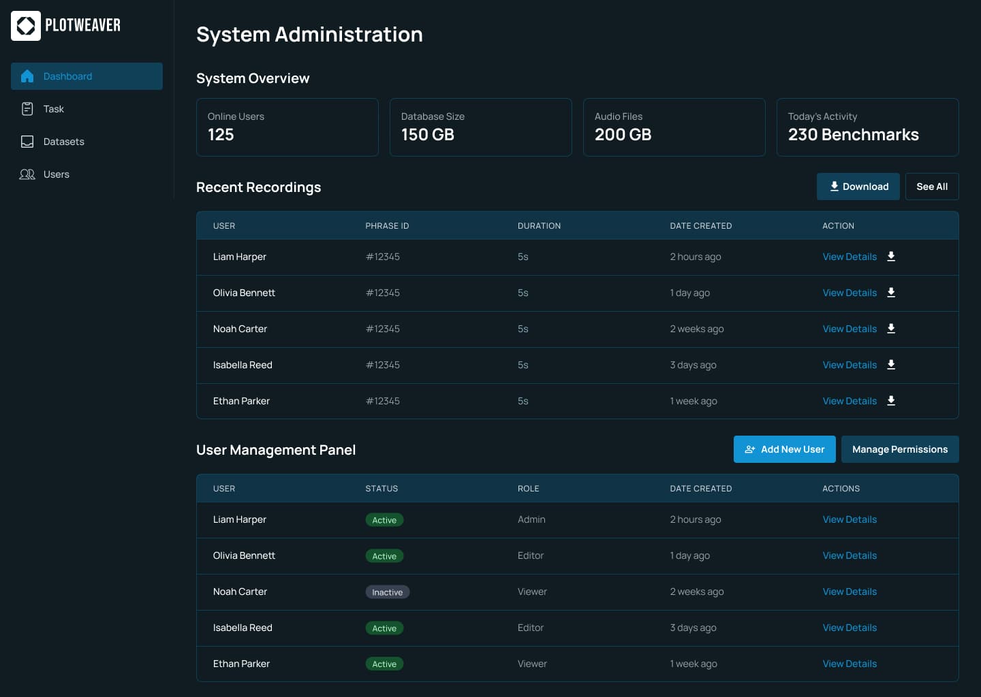The image size is (981, 697).
Task: View Details for Inactive user Noah Carter
Action: tap(850, 591)
